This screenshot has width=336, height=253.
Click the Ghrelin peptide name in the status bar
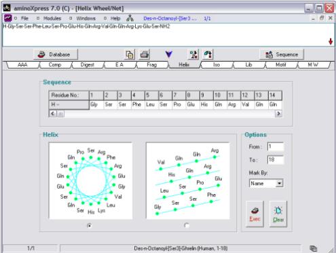point(181,248)
